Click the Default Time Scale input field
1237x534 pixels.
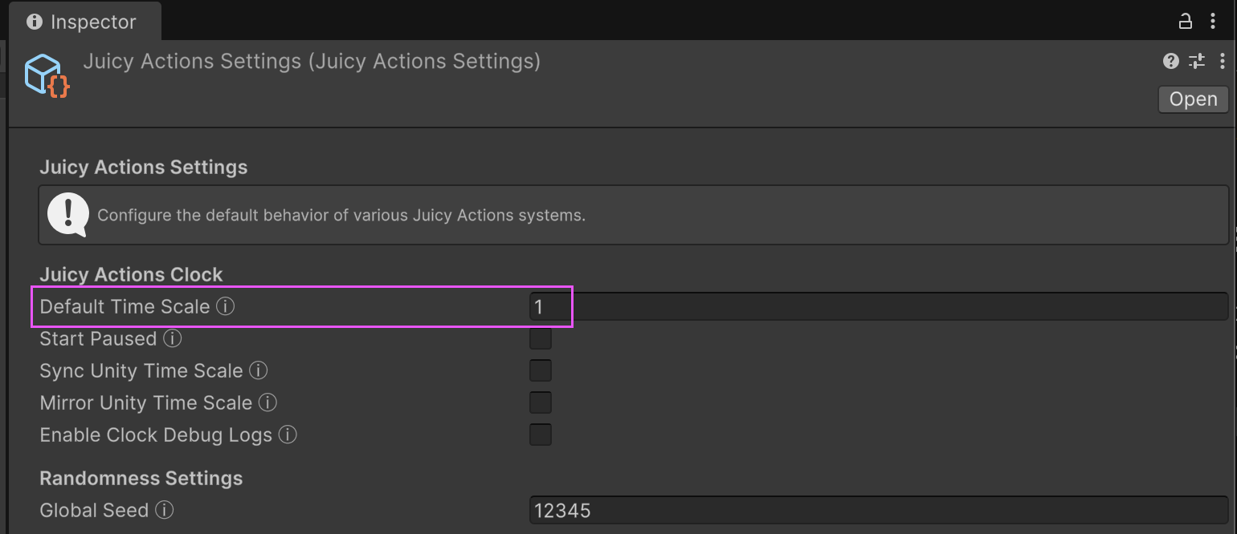[x=878, y=306]
